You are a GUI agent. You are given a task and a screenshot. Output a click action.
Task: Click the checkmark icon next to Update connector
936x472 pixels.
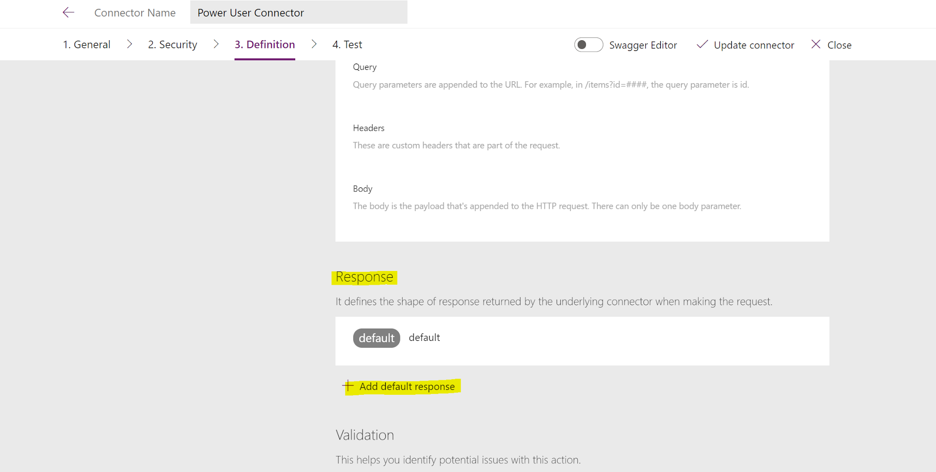tap(702, 45)
